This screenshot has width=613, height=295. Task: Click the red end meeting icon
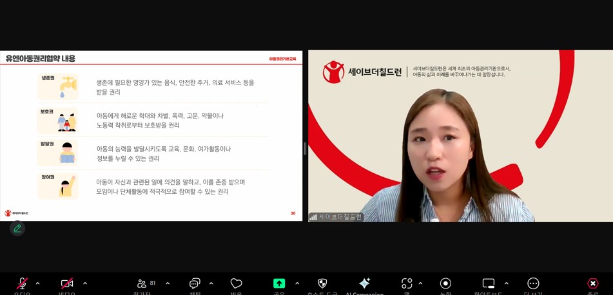tap(593, 283)
